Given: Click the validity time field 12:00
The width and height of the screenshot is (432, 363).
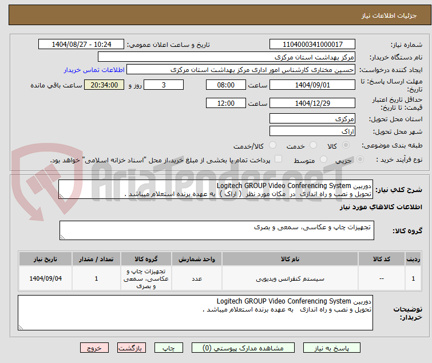Looking at the screenshot, I should click(x=226, y=103).
